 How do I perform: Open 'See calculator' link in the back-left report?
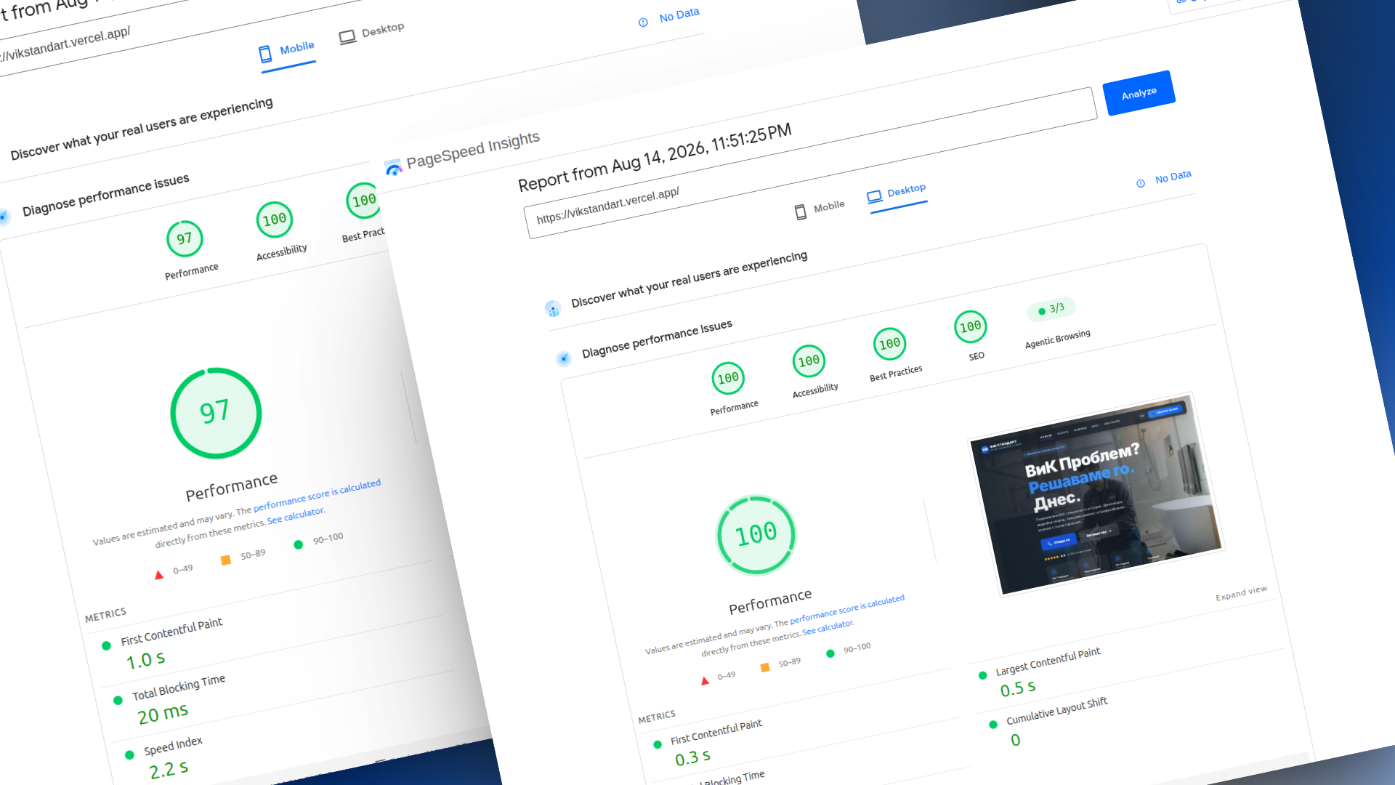[x=296, y=515]
